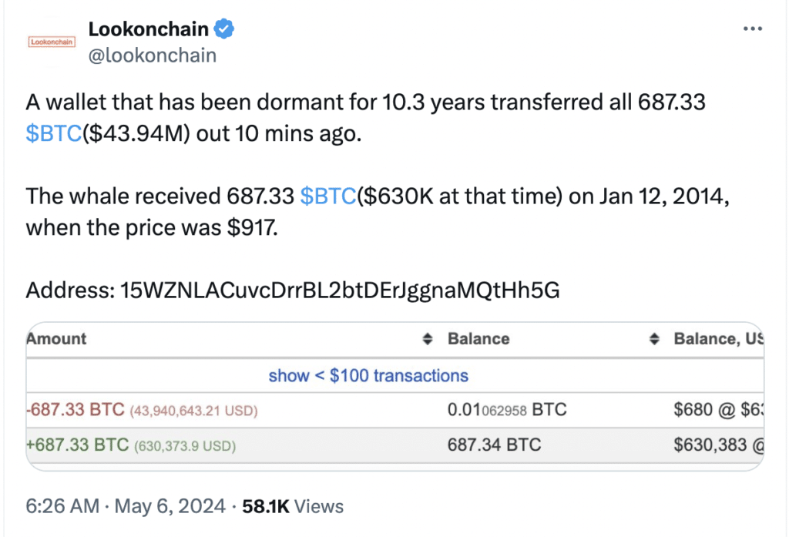Click the Balance, USD column header

click(x=717, y=339)
